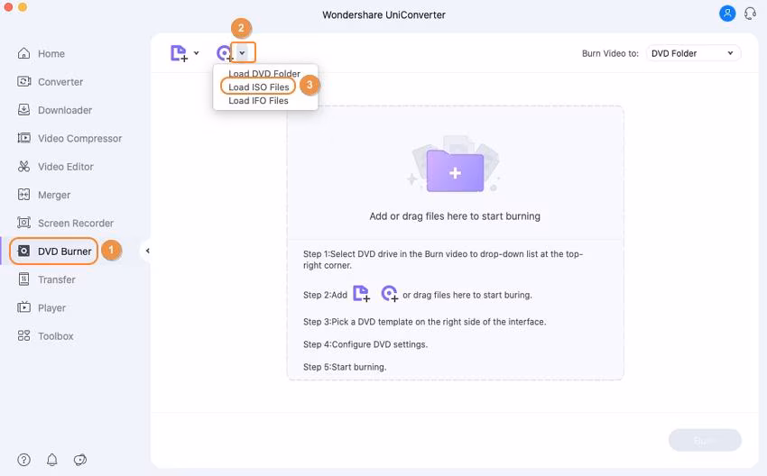This screenshot has height=476, width=767.
Task: Click the add file icon in Step 2
Action: point(362,294)
